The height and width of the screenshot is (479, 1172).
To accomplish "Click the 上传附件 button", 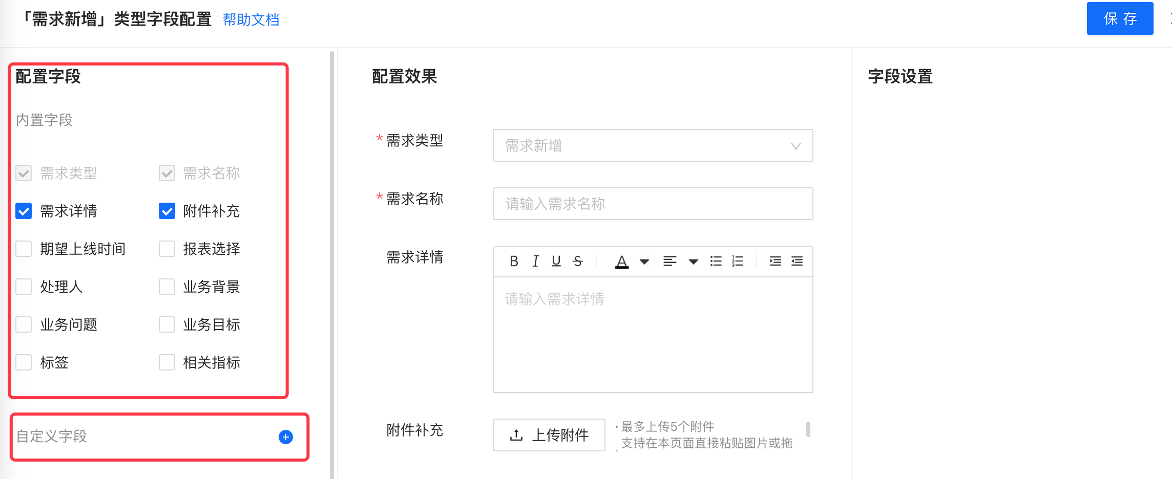I will pyautogui.click(x=549, y=436).
